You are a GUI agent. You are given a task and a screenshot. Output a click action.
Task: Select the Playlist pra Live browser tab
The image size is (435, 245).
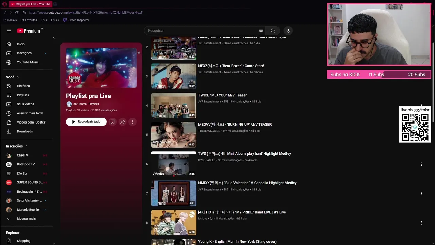30,4
